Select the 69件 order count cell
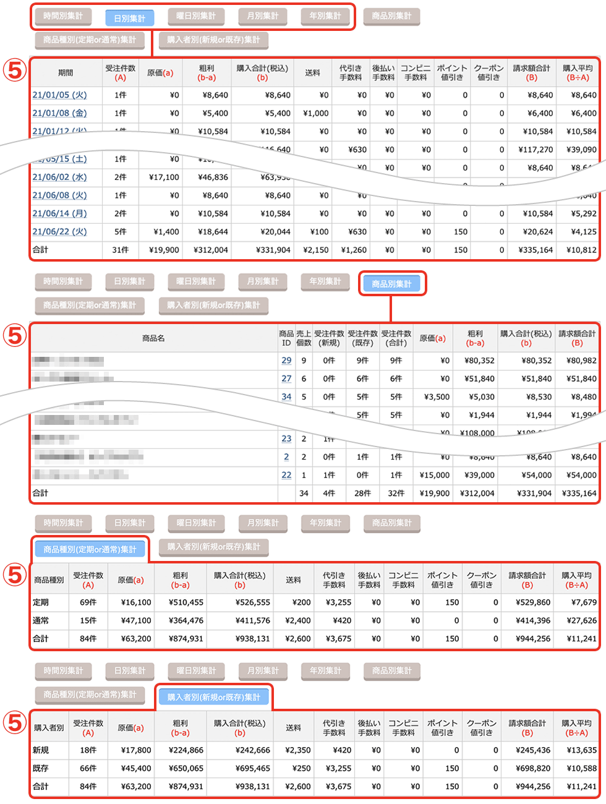The width and height of the screenshot is (606, 804). (x=88, y=602)
